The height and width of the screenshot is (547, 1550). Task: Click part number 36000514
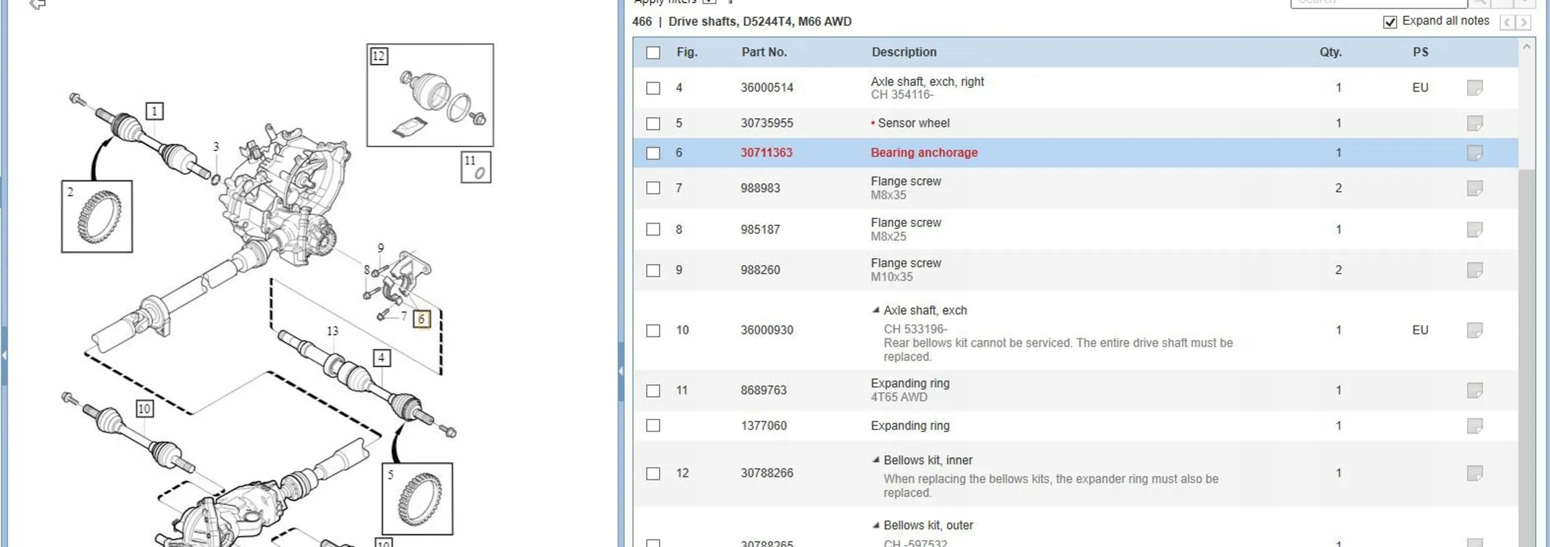pos(767,88)
